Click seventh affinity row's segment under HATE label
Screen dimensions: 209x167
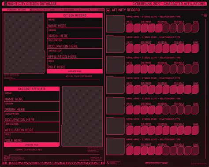tap(130, 151)
